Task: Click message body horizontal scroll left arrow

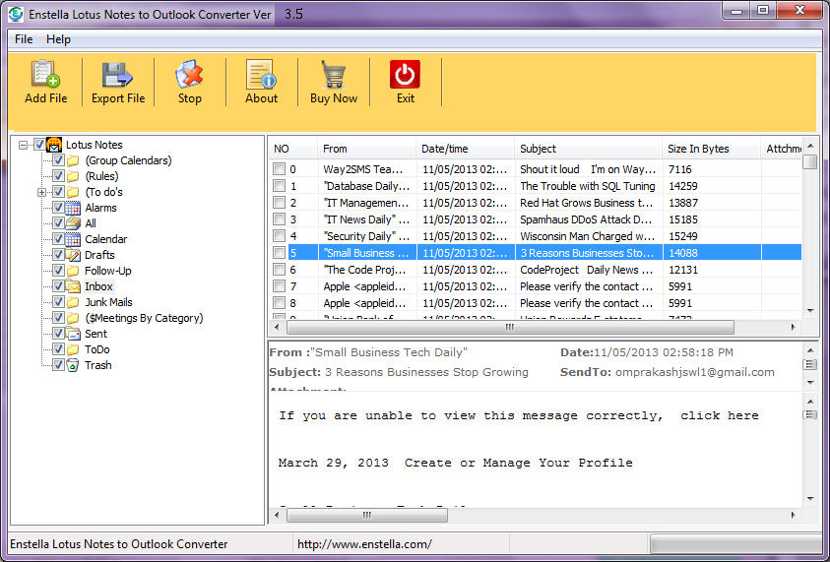Action: (x=278, y=515)
